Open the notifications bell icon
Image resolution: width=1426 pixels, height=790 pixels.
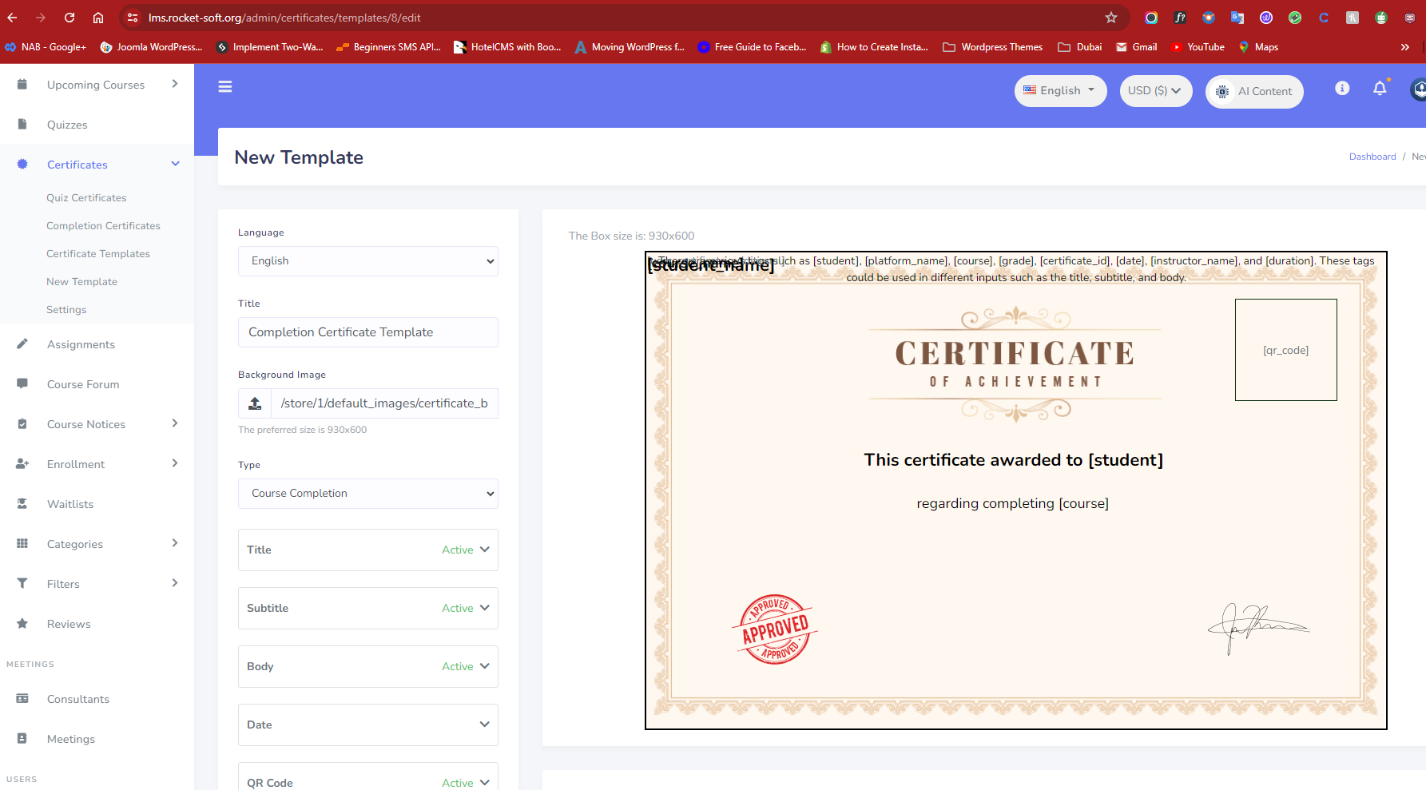click(x=1380, y=89)
